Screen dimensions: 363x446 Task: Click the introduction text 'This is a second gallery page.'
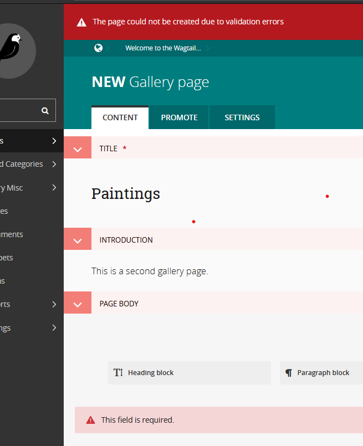point(150,271)
